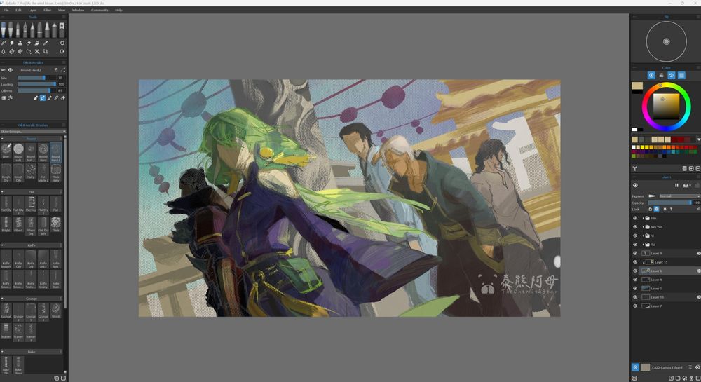The image size is (701, 382).
Task: Open the Show Groups dropdown
Action: [33, 131]
